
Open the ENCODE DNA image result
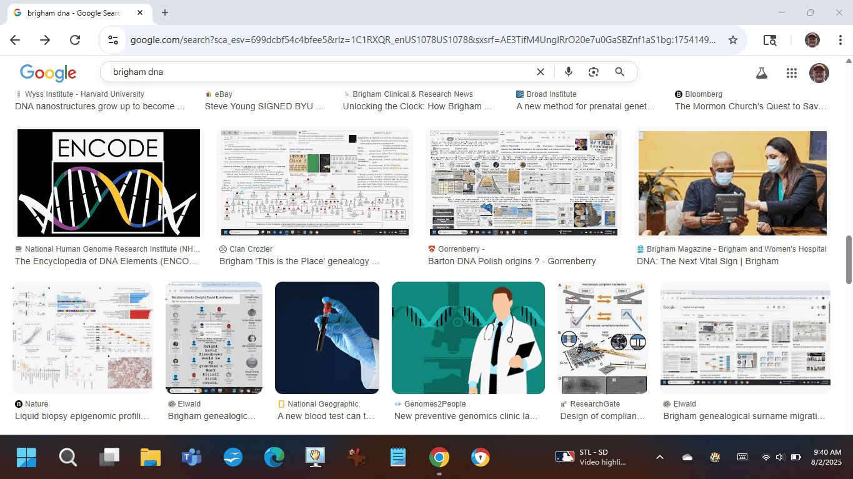[109, 183]
